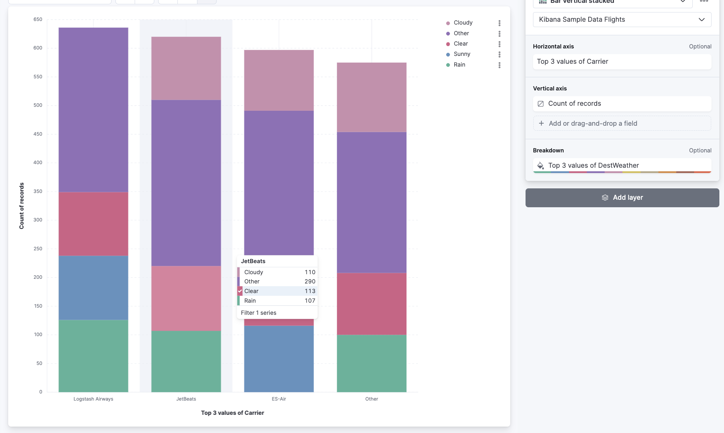Toggle Rain series via legend dot

[x=448, y=65]
